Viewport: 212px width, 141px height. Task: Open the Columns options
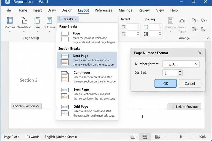point(49,25)
